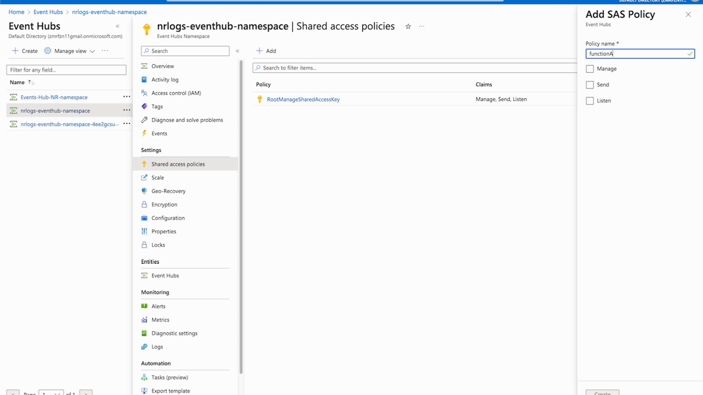Collapse the Event Hubs list pane

pyautogui.click(x=118, y=26)
